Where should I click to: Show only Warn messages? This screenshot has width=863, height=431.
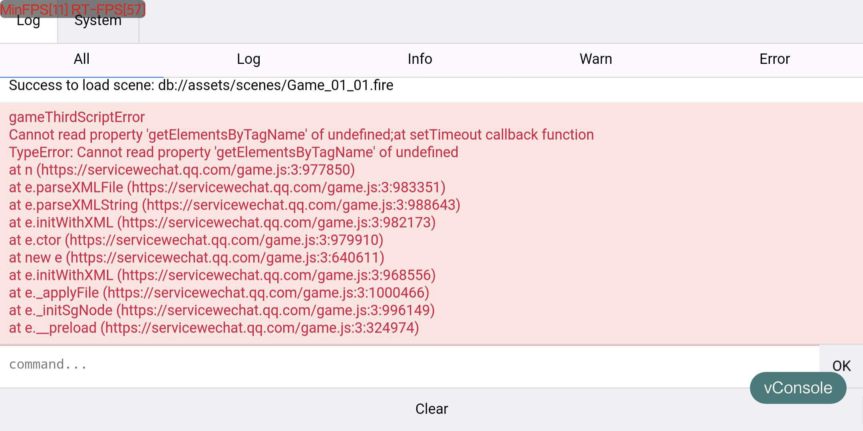(x=596, y=59)
